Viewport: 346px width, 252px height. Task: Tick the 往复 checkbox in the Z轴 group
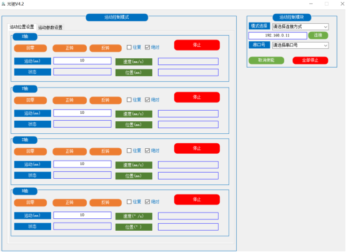[129, 151]
